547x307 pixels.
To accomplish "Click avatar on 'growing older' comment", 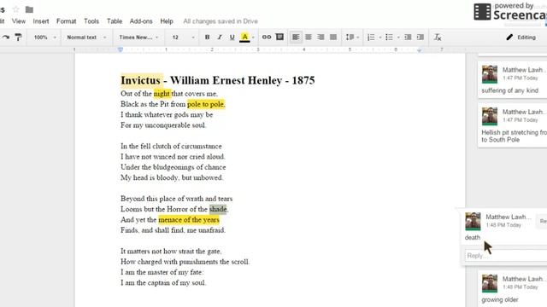I will [x=490, y=283].
